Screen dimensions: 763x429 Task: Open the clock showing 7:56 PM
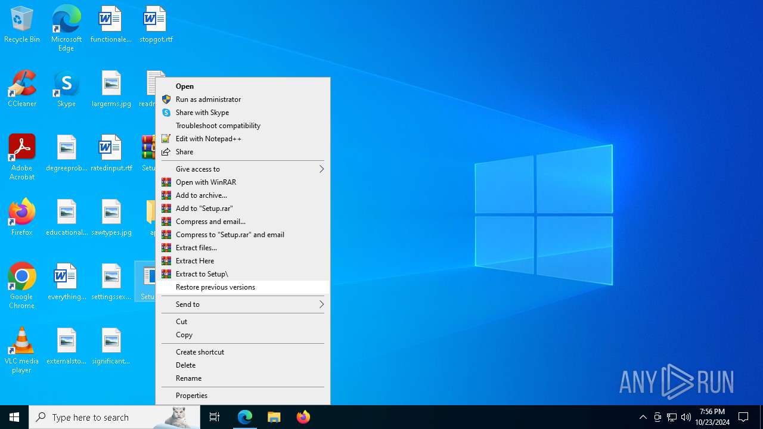[x=712, y=417]
